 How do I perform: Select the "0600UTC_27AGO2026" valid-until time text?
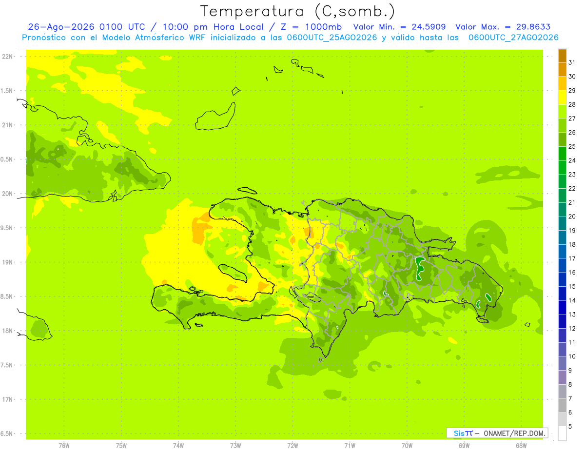tap(513, 38)
